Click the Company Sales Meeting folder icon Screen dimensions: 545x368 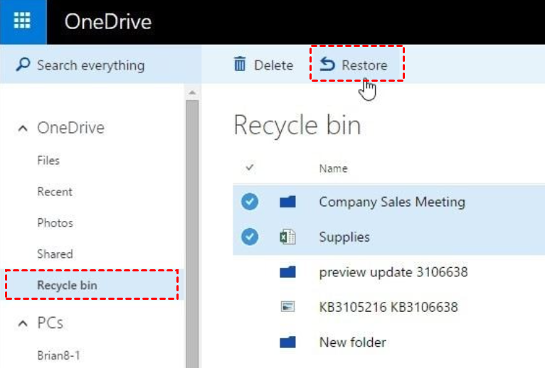tap(287, 202)
